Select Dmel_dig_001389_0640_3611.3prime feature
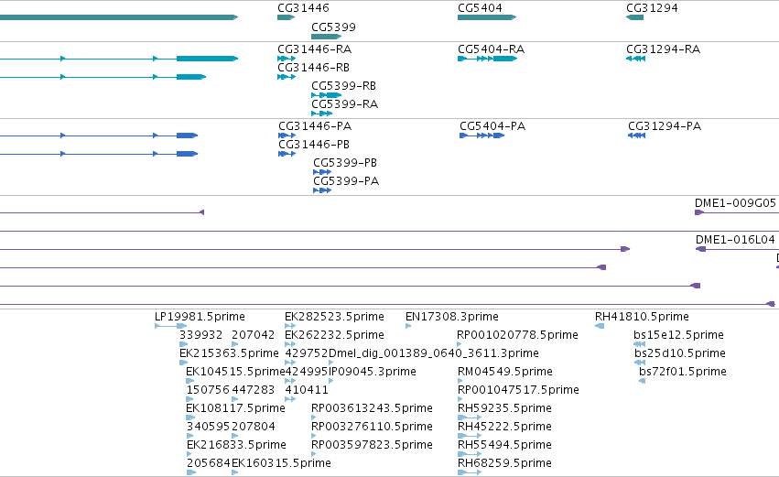779x477 pixels. 330,363
